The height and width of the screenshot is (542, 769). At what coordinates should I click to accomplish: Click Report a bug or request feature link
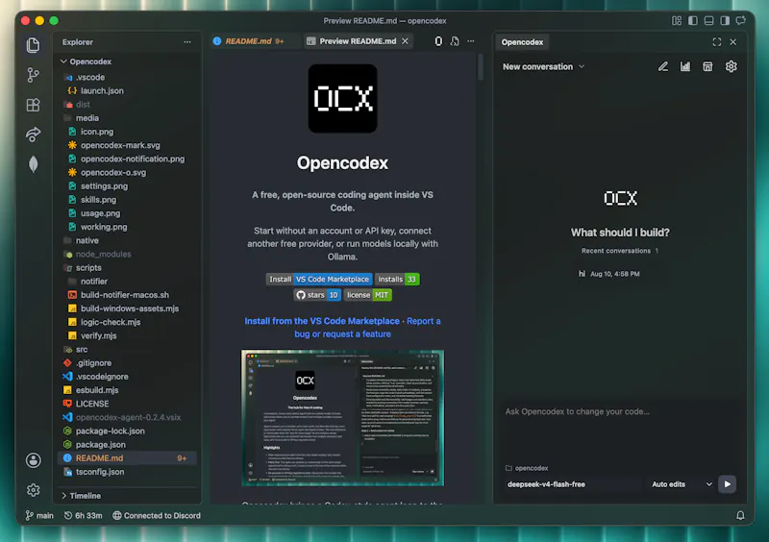click(367, 328)
